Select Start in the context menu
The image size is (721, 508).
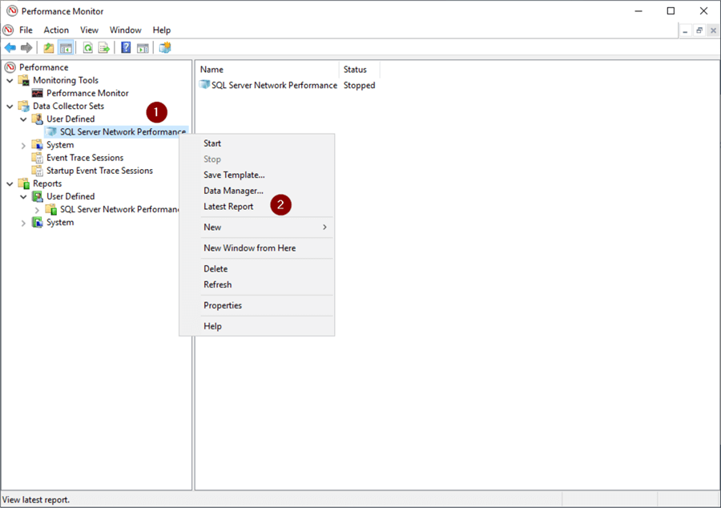point(212,143)
